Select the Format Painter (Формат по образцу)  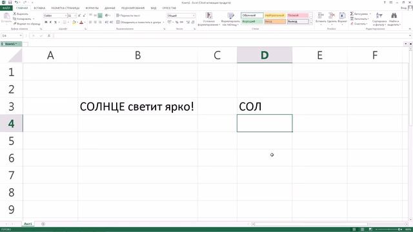[x=26, y=24]
